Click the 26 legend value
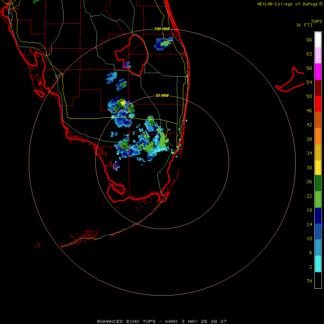This screenshot has width=324, height=324. 309,182
